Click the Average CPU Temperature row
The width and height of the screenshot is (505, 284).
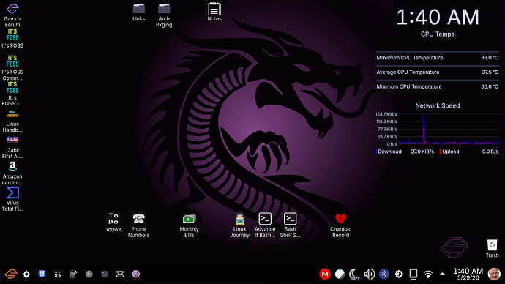tap(438, 72)
